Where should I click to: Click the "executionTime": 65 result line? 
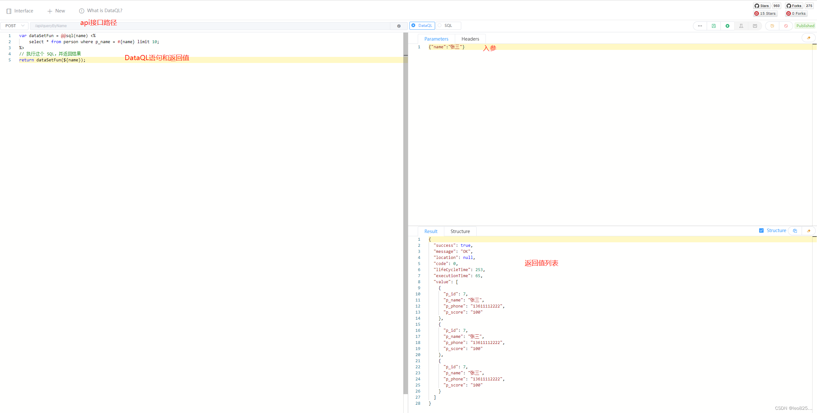tap(458, 276)
